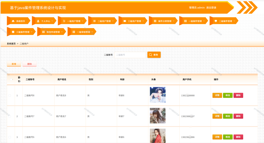Click the 用户手机 column header
Viewport: 264px width, 143px height.
click(187, 79)
